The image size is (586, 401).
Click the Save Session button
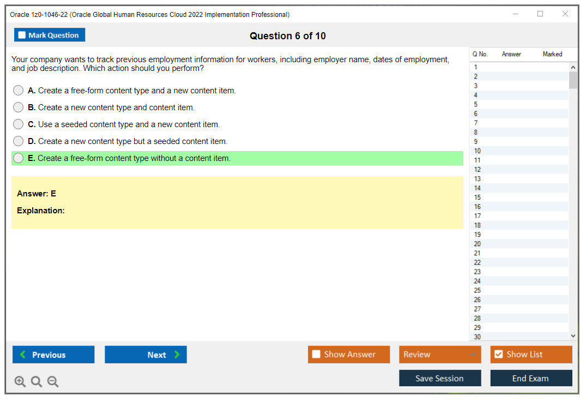[x=440, y=378]
